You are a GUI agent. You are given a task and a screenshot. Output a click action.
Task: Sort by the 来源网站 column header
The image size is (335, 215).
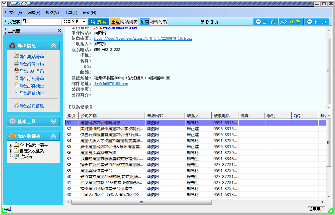165,116
